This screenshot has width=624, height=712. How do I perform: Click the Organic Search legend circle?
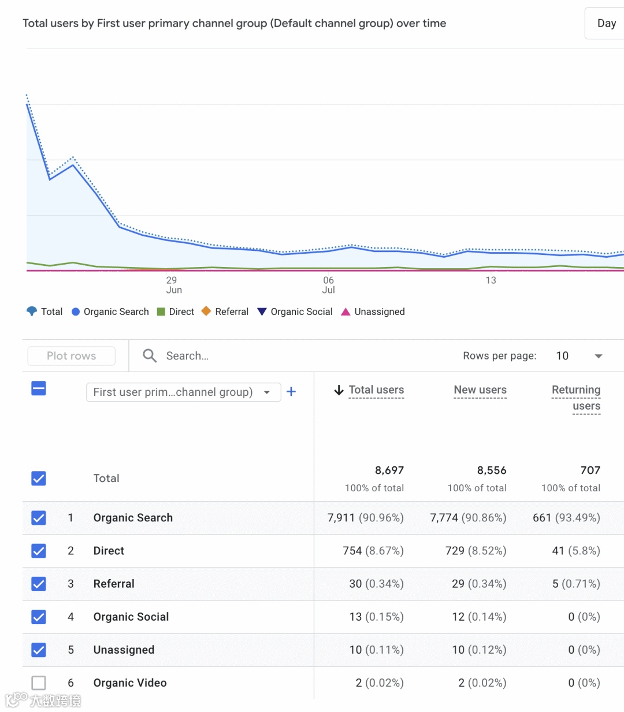point(76,311)
